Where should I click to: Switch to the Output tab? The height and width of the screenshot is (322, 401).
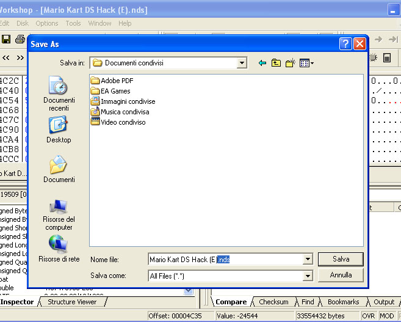point(384,302)
